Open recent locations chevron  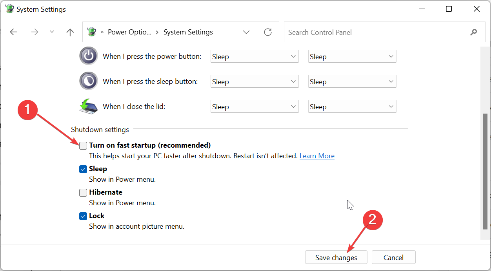pos(52,32)
